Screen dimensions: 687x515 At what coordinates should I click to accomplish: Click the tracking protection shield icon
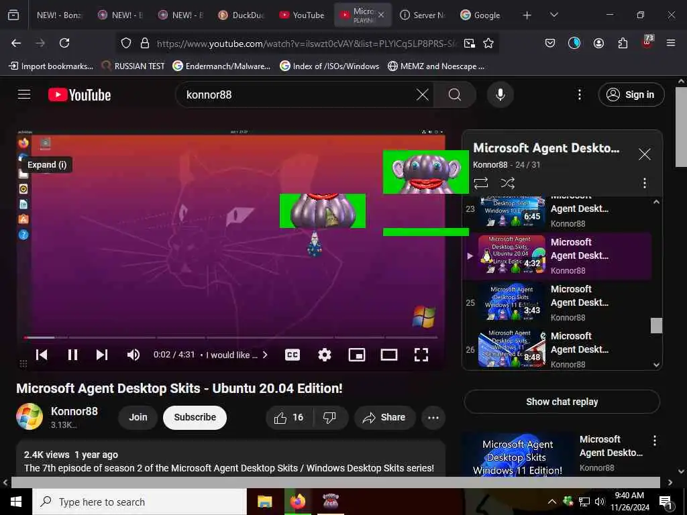pos(126,43)
